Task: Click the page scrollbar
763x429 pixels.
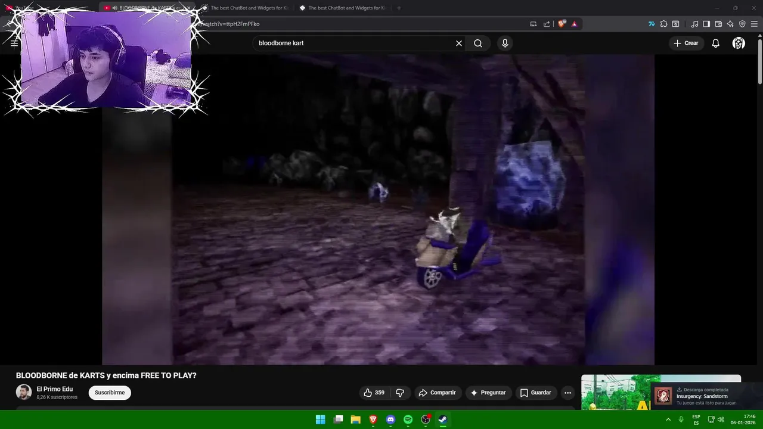Action: pyautogui.click(x=760, y=63)
